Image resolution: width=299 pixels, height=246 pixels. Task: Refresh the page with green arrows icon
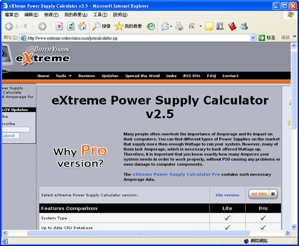(71, 26)
